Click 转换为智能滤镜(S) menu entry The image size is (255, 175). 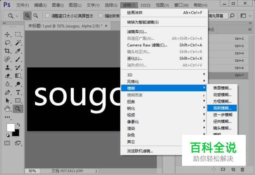164,22
